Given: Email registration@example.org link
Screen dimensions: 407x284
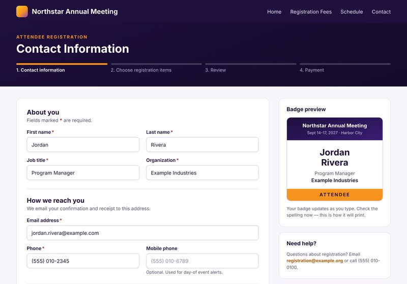Looking at the screenshot, I should tap(314, 261).
